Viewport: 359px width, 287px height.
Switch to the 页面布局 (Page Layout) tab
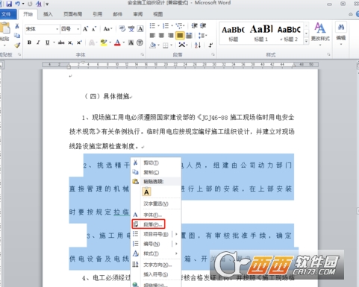(x=72, y=14)
